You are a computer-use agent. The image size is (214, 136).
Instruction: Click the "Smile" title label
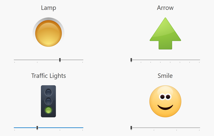coord(165,76)
